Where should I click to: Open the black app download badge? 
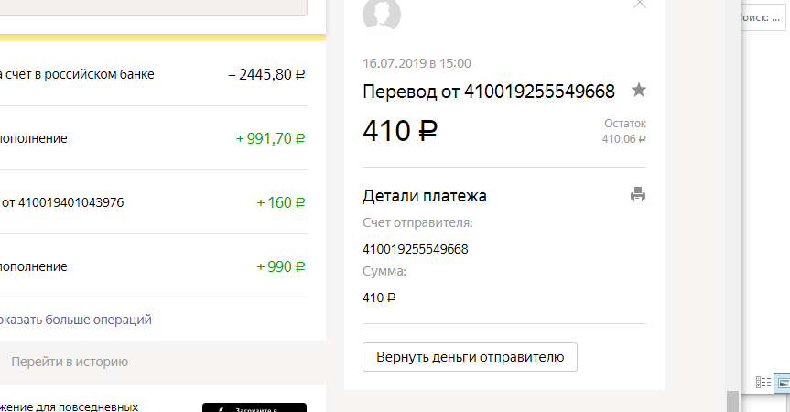click(254, 407)
